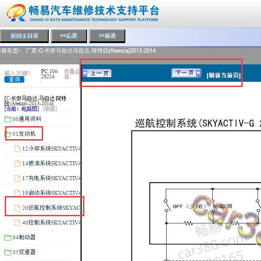Screen dimensions: 261x261
Task: Click the 05变速器 folder icon
Action: click(x=8, y=252)
